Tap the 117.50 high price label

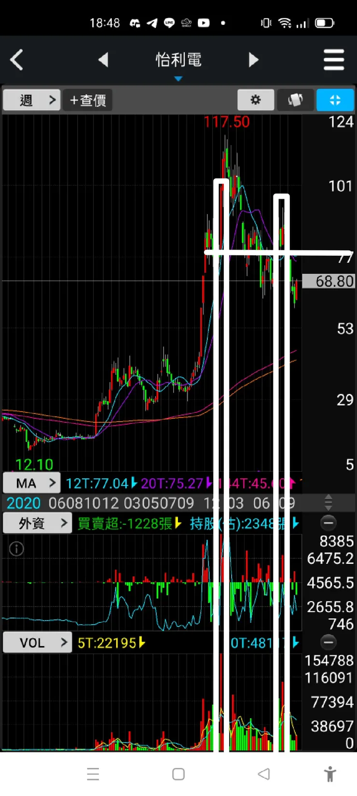click(227, 122)
